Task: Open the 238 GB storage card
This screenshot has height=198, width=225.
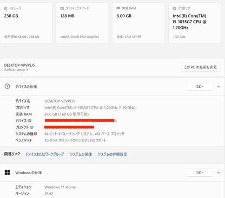Action: pos(26,23)
